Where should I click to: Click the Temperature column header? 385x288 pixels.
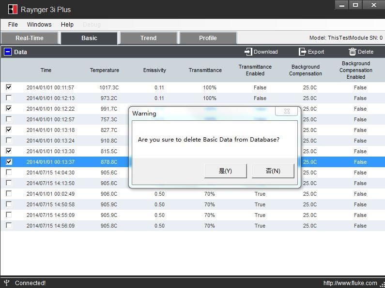click(x=104, y=70)
